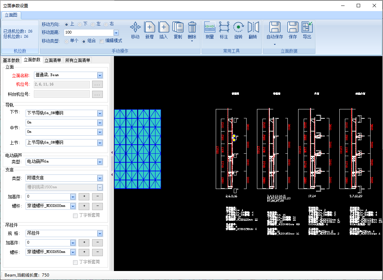Open the 立面名称 dropdown
The height and width of the screenshot is (280, 383).
100,75
